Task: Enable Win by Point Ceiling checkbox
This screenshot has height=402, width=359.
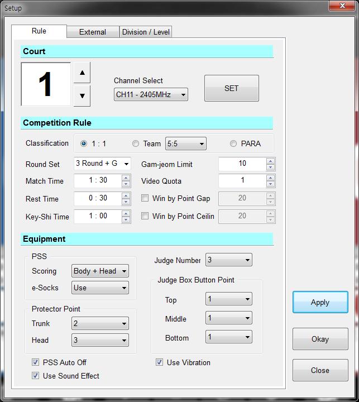Action: tap(145, 216)
